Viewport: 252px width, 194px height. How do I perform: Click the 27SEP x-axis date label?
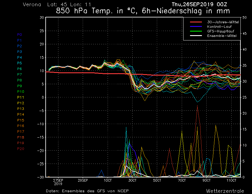pyautogui.click(x=58, y=180)
